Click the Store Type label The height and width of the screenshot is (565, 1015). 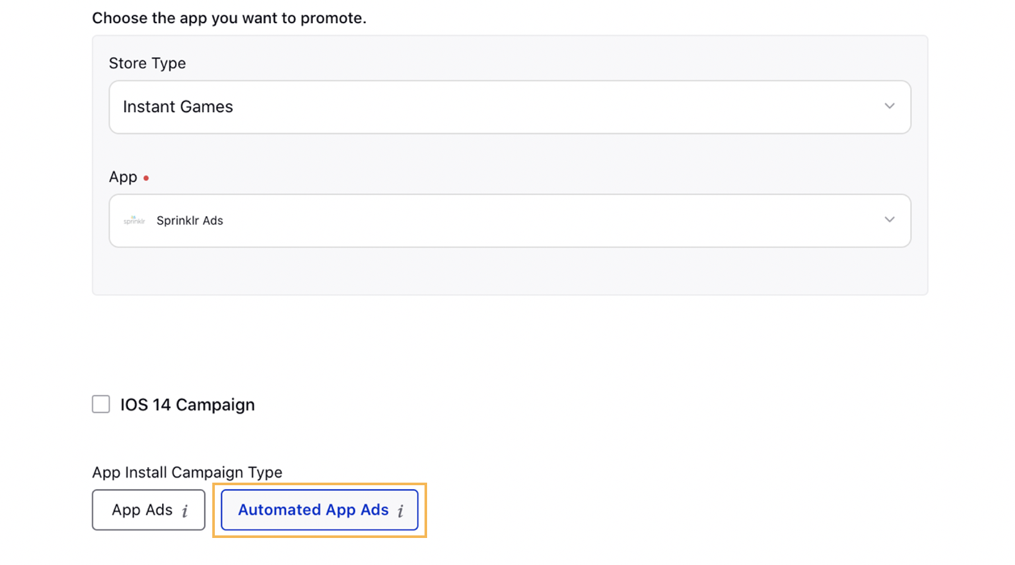147,63
